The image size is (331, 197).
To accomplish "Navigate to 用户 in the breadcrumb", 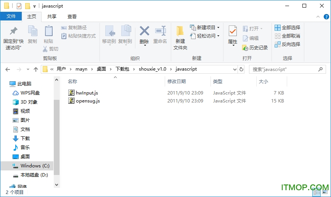I will coord(61,69).
